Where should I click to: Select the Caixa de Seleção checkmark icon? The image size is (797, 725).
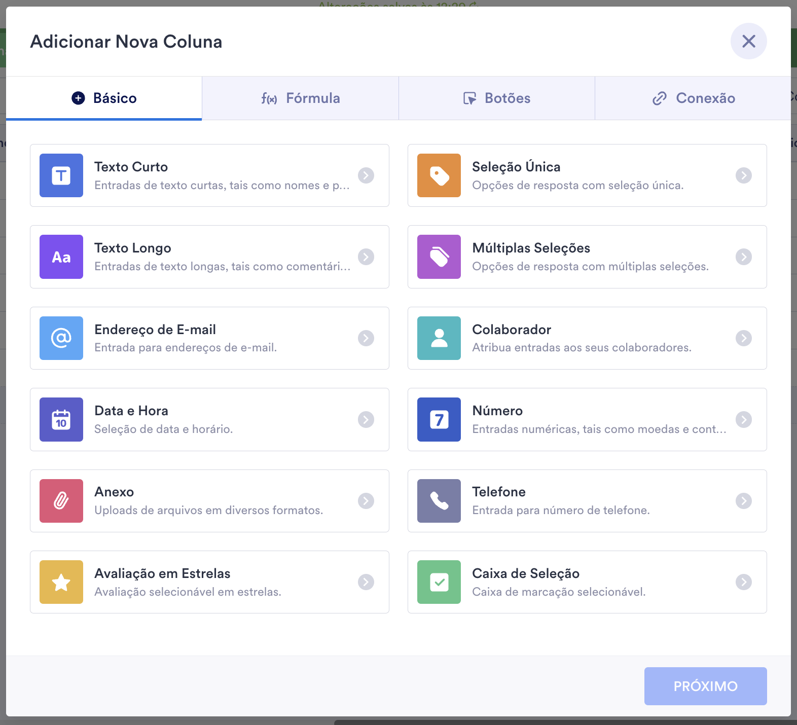[x=439, y=582]
